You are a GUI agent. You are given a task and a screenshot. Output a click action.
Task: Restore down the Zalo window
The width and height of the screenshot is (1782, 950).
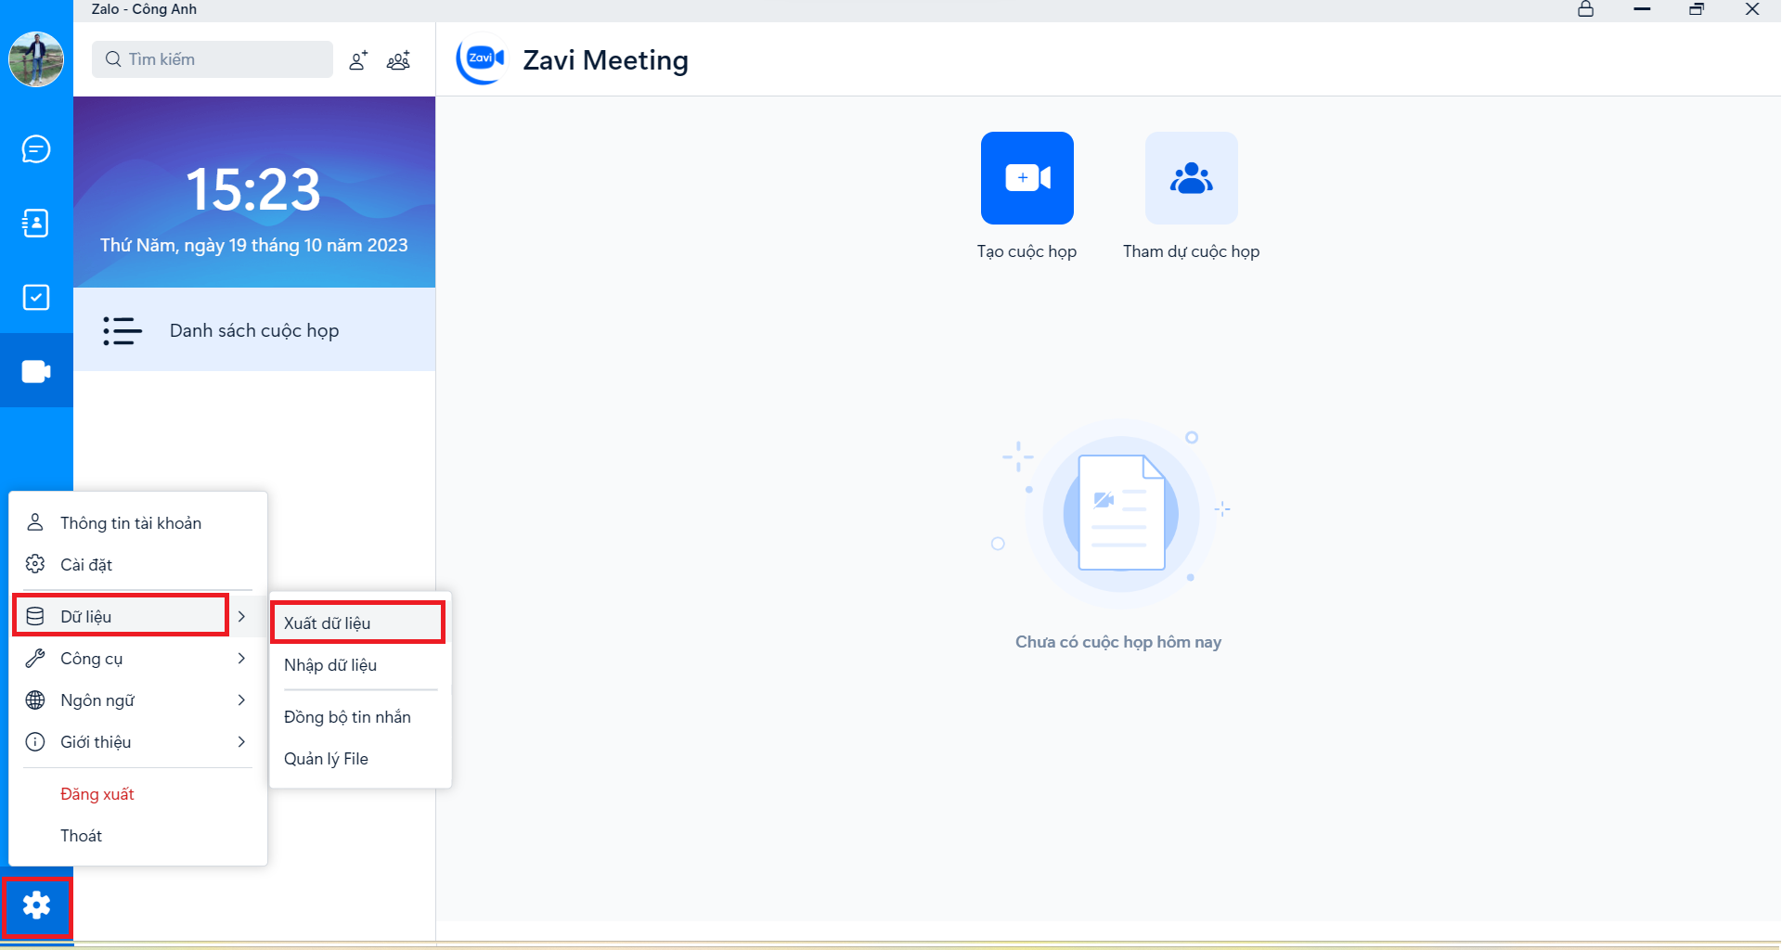click(1697, 9)
